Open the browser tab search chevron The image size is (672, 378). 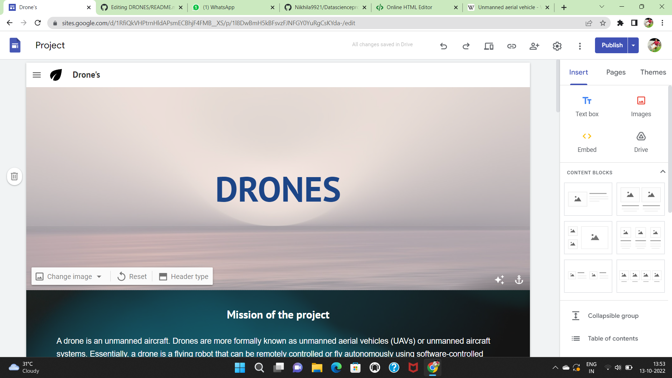[x=602, y=7]
